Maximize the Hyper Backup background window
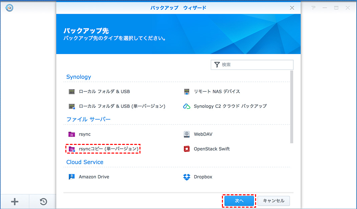Viewport: 357px width, 209px height. (336, 8)
